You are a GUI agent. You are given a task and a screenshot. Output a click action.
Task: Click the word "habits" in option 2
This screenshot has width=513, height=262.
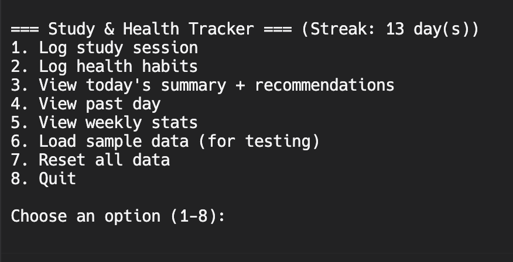tap(170, 67)
